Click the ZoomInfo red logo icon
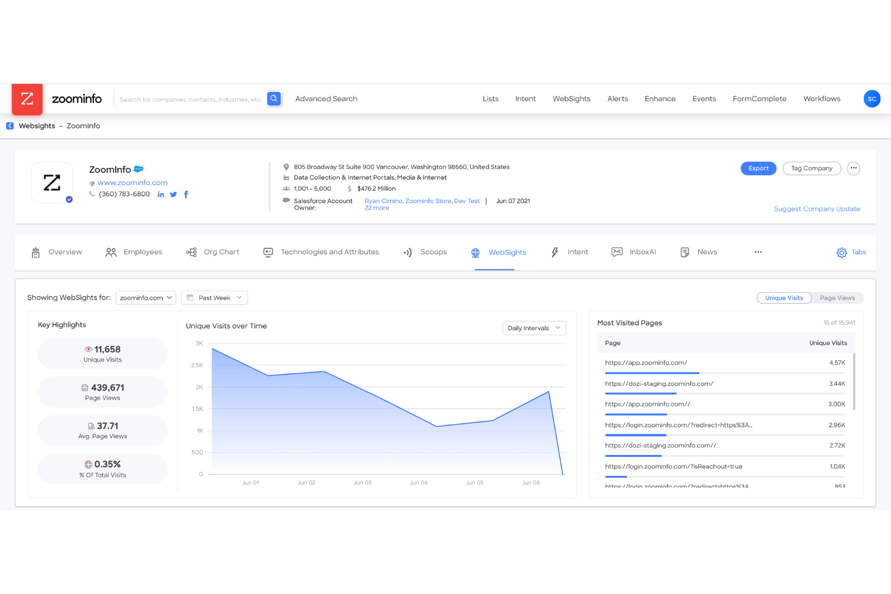Screen dimensions: 891x594 27,99
